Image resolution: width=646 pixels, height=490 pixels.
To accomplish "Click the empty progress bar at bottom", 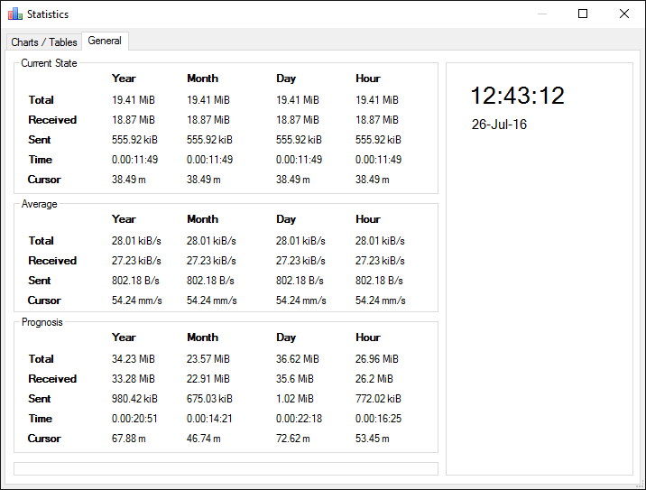I will [x=226, y=468].
